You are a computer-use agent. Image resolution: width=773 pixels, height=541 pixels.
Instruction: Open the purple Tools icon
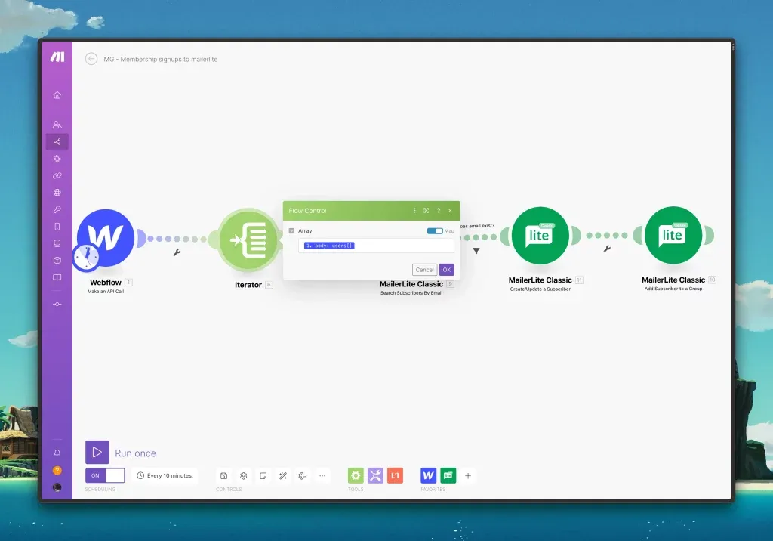point(375,476)
